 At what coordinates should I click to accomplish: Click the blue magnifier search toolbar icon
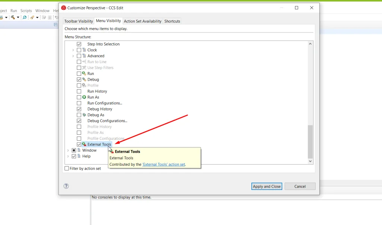coord(25,17)
